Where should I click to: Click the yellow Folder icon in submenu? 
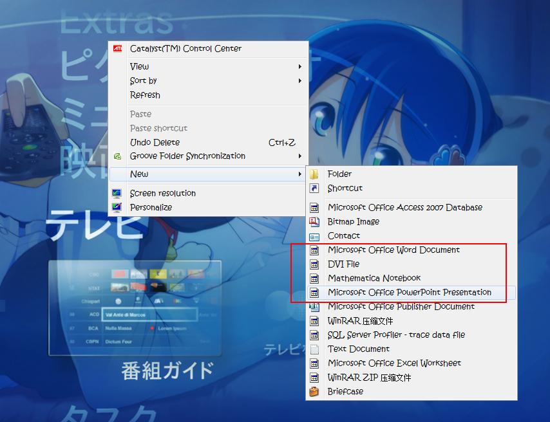point(314,174)
